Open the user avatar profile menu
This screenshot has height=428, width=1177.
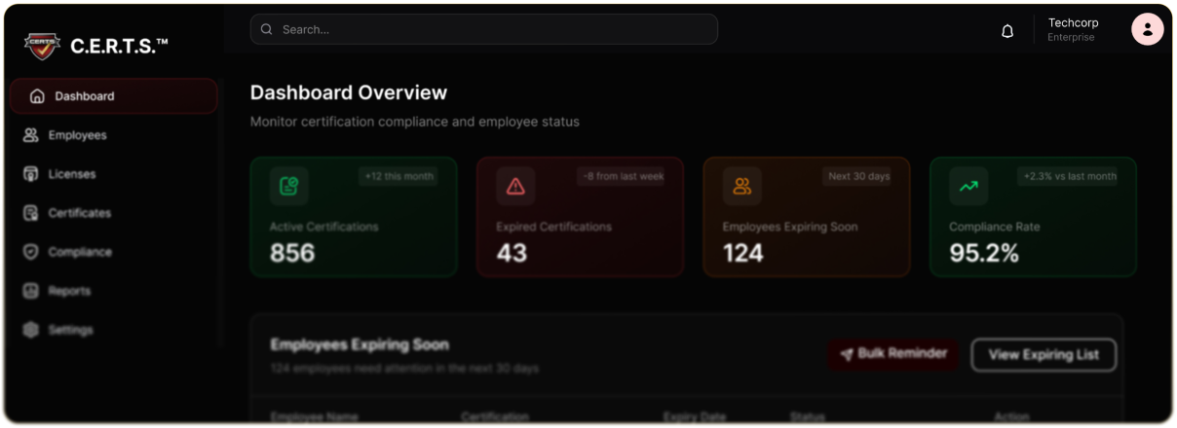tap(1148, 29)
